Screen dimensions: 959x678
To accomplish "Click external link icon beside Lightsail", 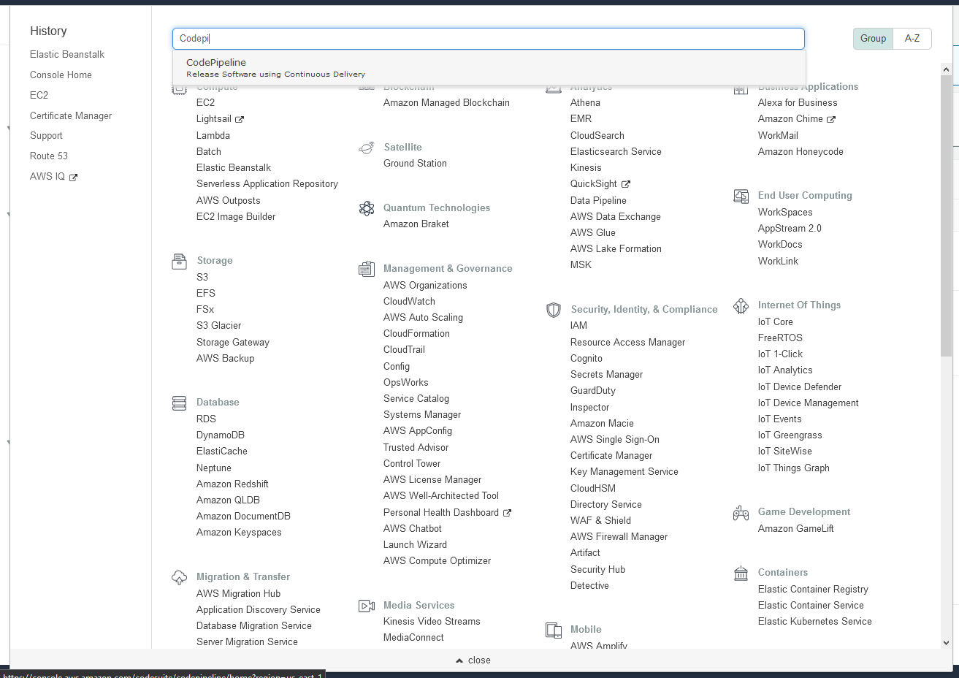I will (240, 119).
